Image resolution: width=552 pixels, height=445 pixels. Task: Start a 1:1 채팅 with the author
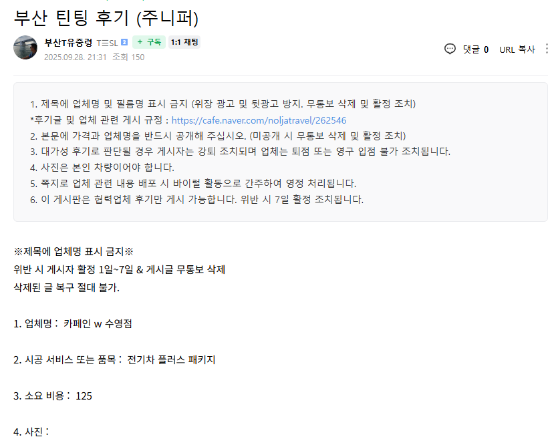point(184,42)
